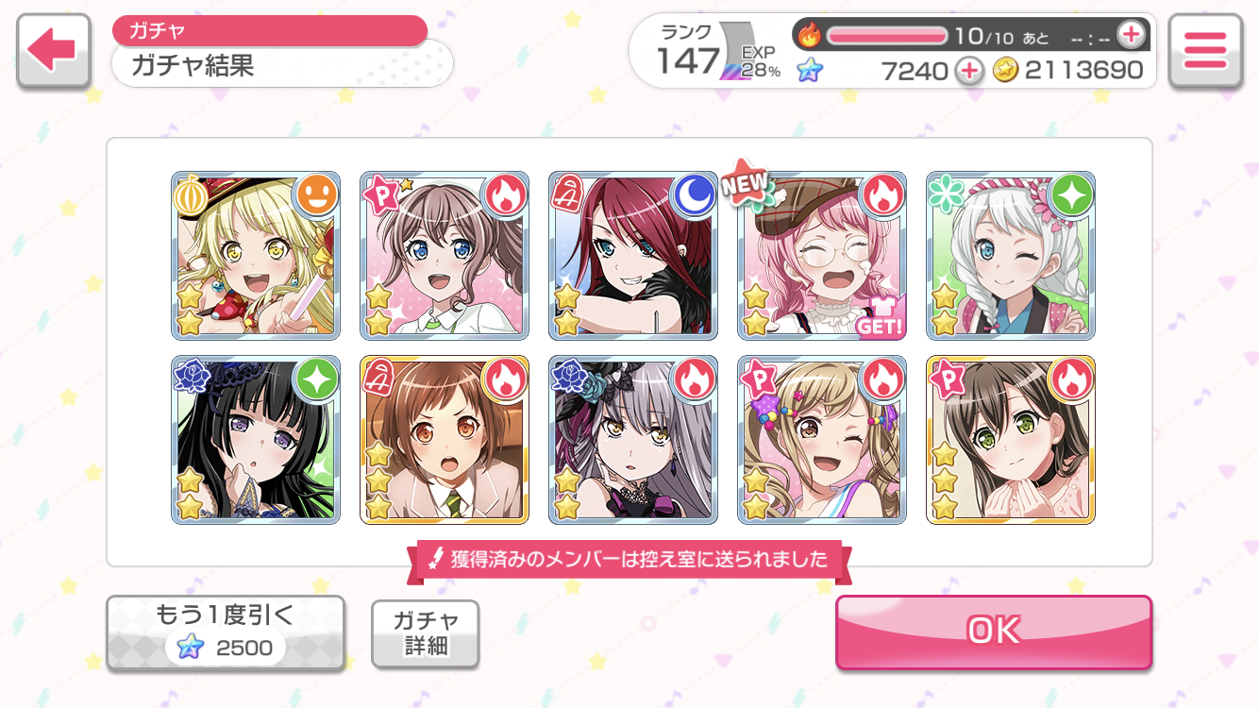Select the red-haired girl moon-attribute card
1259x708 pixels.
tap(633, 256)
